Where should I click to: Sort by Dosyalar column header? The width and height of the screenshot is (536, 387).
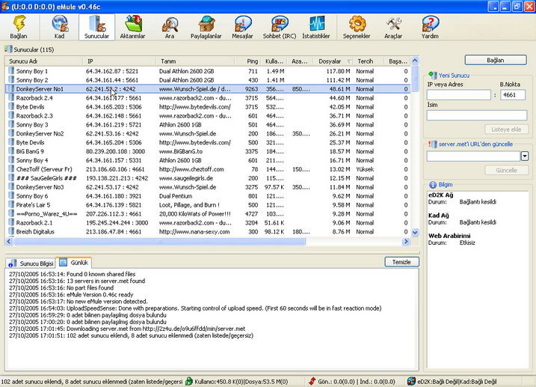[x=333, y=61]
